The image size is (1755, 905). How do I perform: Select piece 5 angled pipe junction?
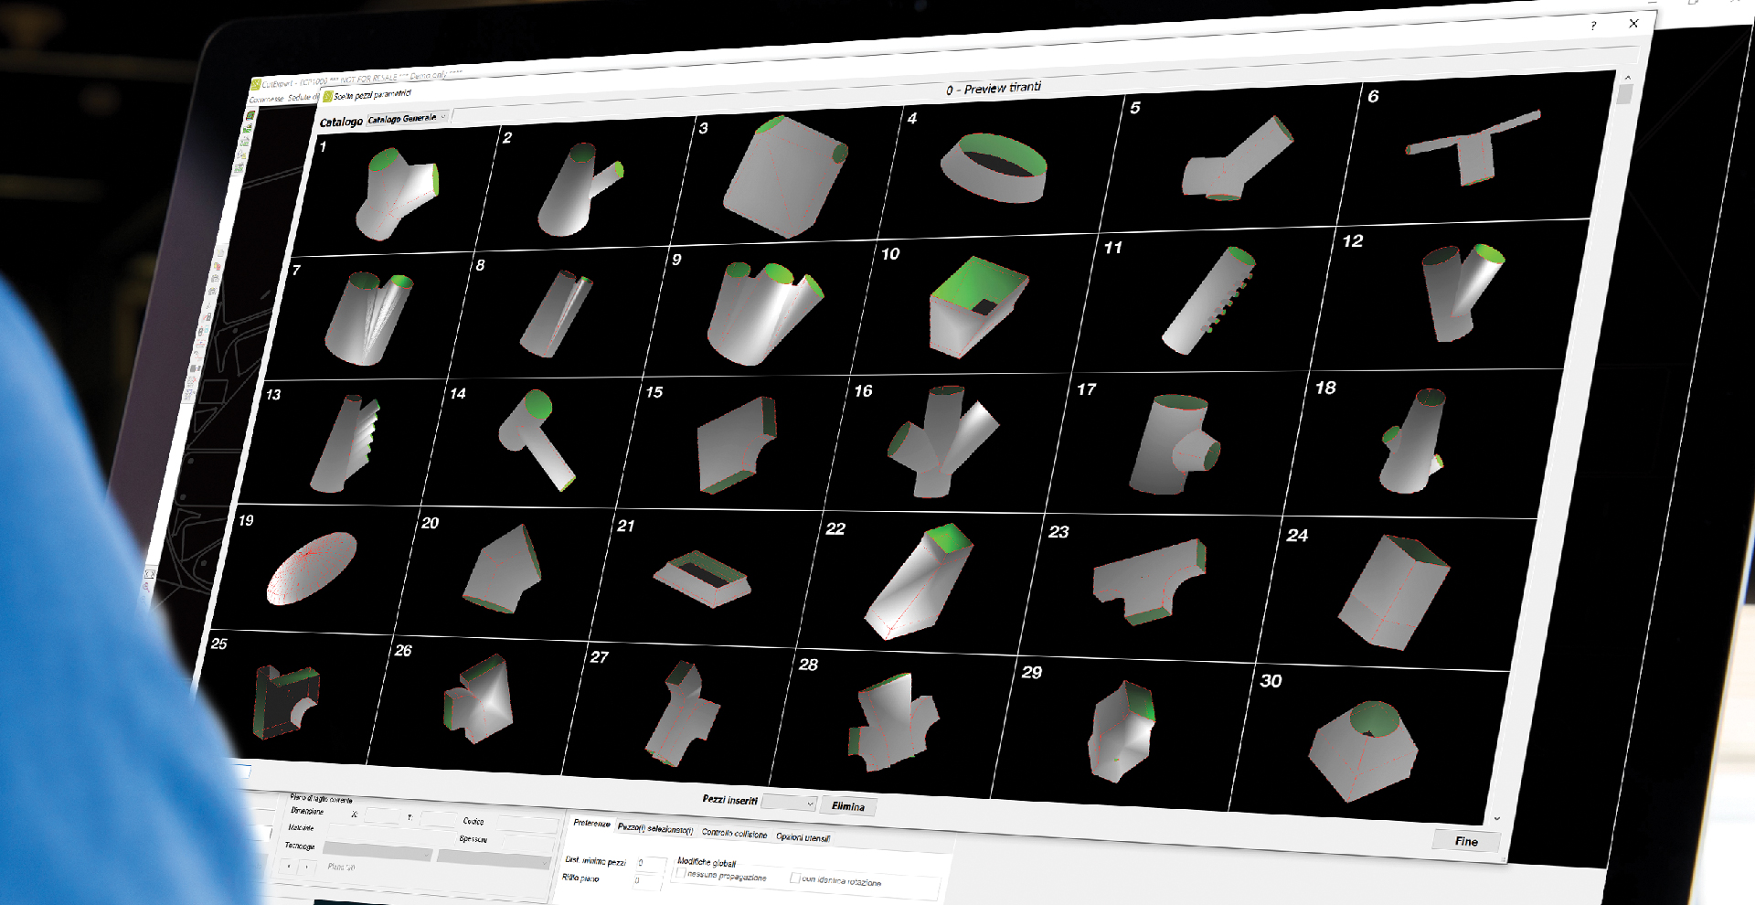pyautogui.click(x=1237, y=159)
